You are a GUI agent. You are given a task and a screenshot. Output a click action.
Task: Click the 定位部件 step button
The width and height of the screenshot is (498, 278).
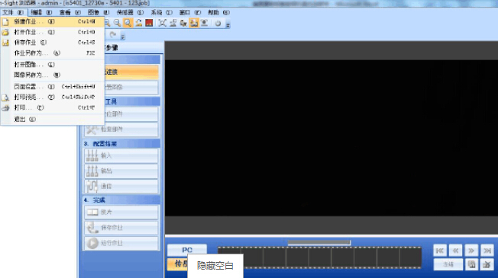(131, 114)
